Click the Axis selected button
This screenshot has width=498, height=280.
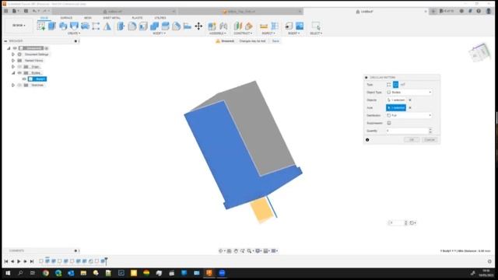point(396,108)
